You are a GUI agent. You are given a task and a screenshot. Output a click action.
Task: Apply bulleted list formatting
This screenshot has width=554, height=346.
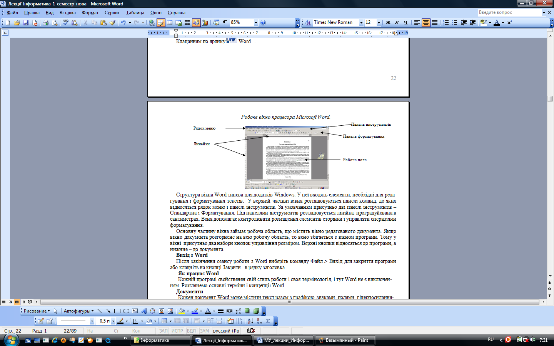(x=455, y=23)
